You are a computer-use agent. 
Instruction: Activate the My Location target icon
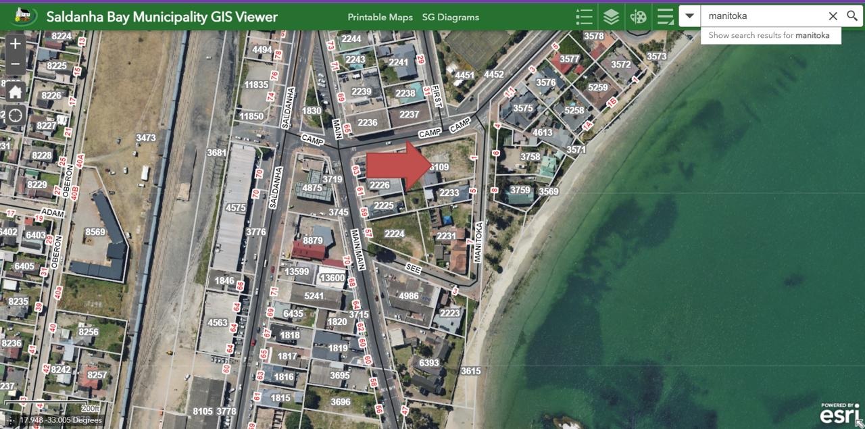point(15,116)
